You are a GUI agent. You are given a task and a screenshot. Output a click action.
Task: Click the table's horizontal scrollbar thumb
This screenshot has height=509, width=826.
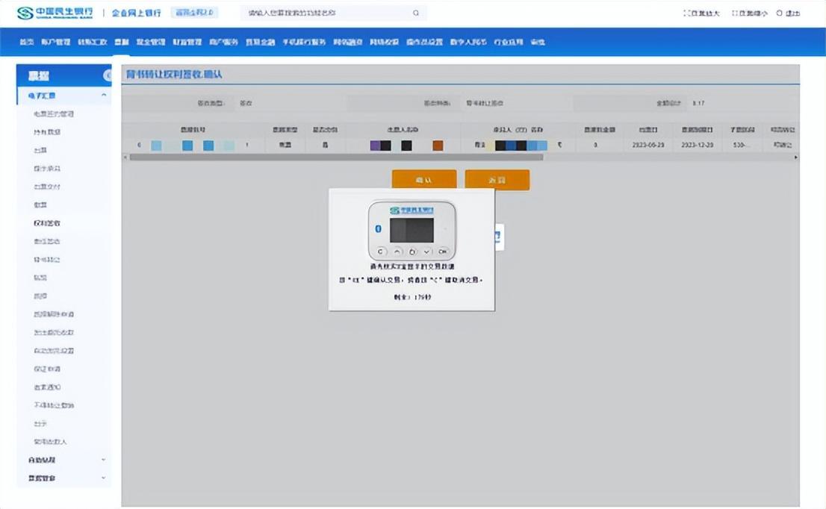tap(336, 157)
